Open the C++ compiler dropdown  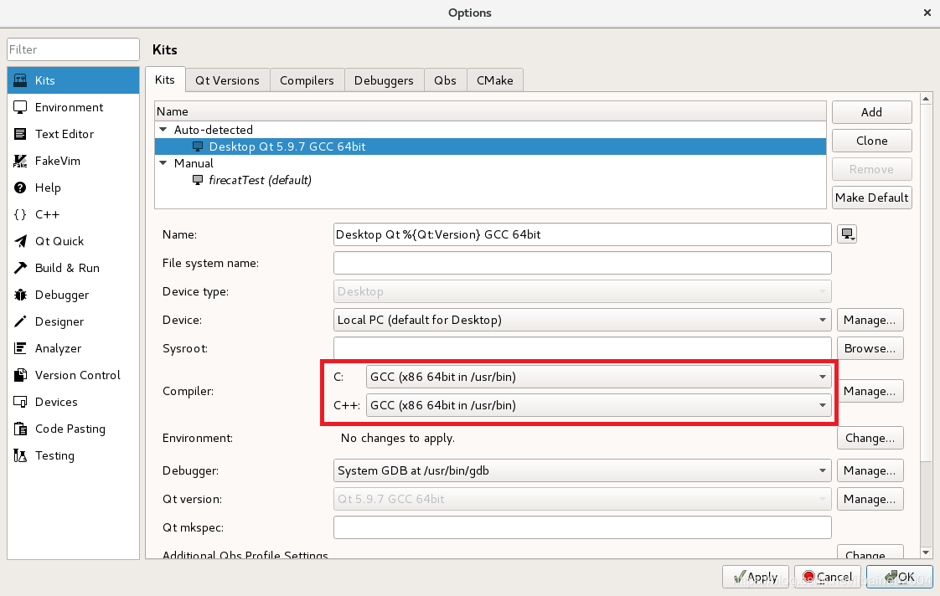click(599, 405)
